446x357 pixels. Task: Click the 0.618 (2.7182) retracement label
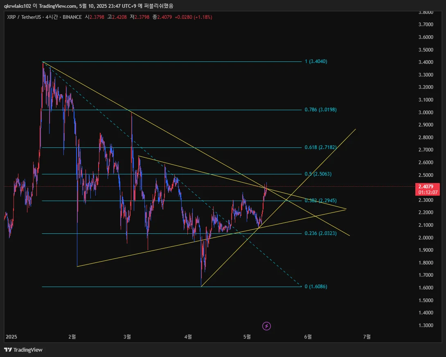(320, 147)
